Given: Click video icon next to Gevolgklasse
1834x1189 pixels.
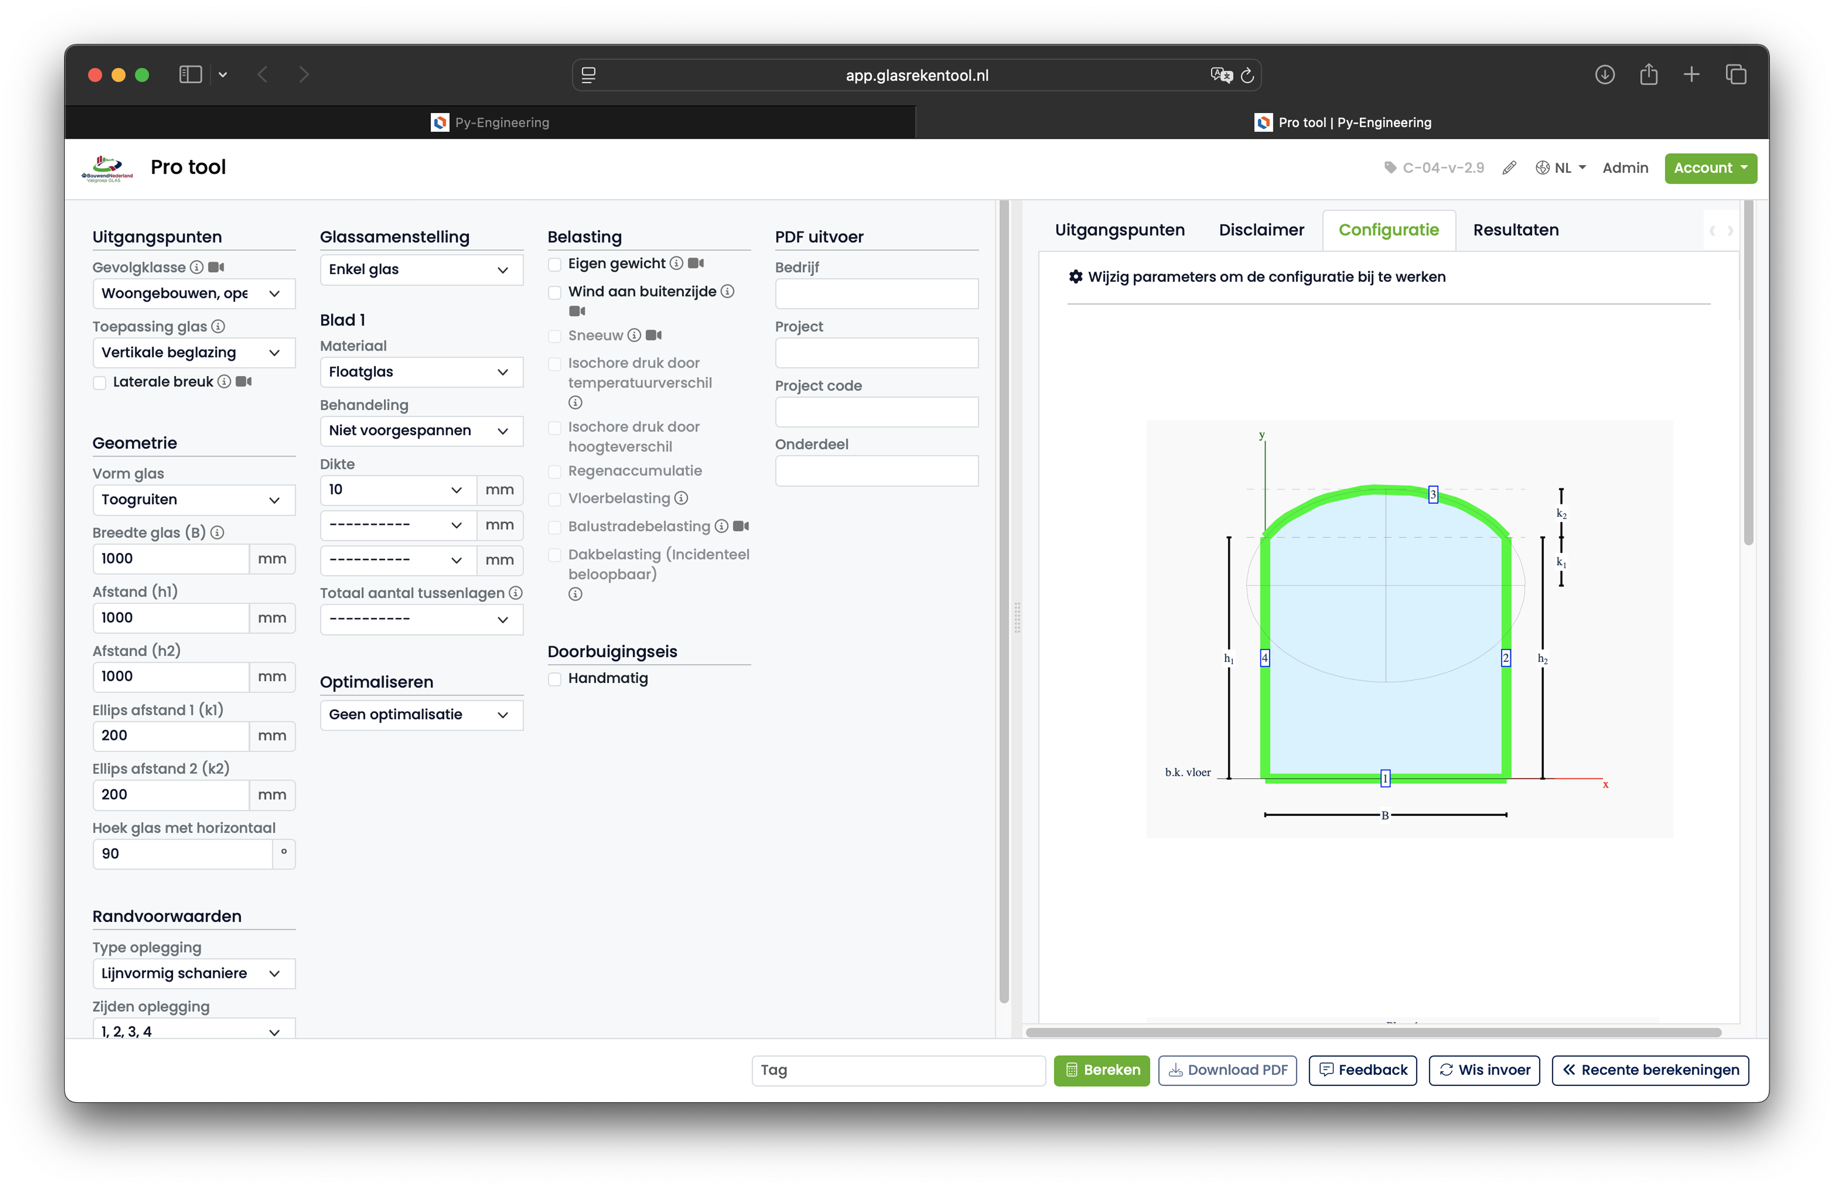Looking at the screenshot, I should 217,267.
